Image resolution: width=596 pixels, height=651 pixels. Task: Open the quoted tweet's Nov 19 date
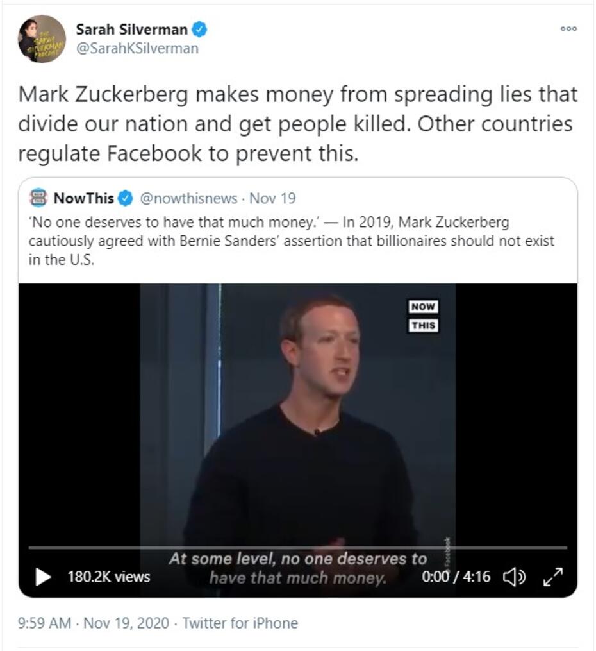[x=272, y=198]
